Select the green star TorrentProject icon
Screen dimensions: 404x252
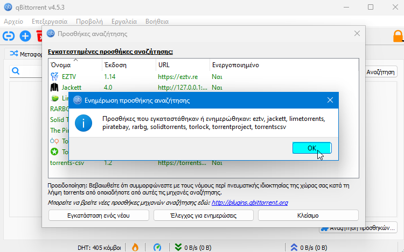(54, 152)
